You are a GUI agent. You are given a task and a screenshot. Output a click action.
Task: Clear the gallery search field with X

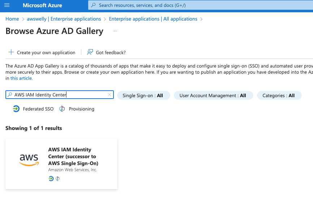pos(110,95)
